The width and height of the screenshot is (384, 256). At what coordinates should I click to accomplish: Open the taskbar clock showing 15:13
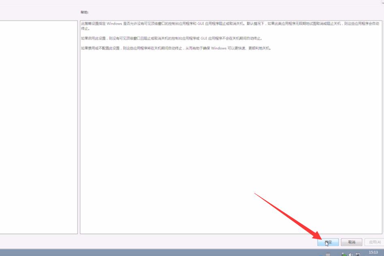(373, 253)
